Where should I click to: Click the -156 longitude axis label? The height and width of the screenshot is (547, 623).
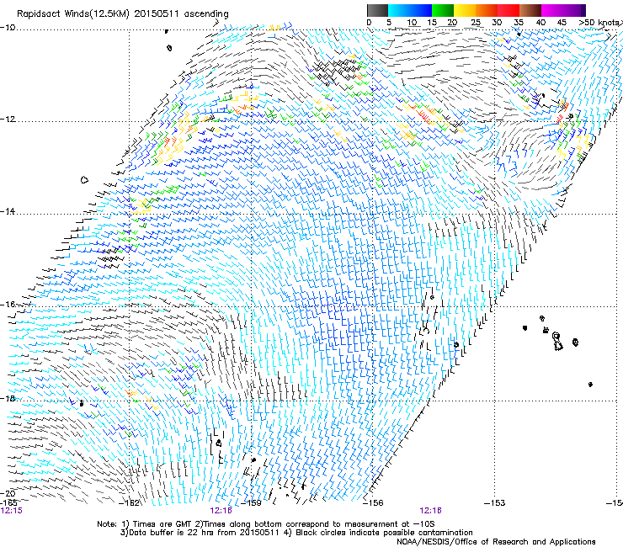pos(374,503)
